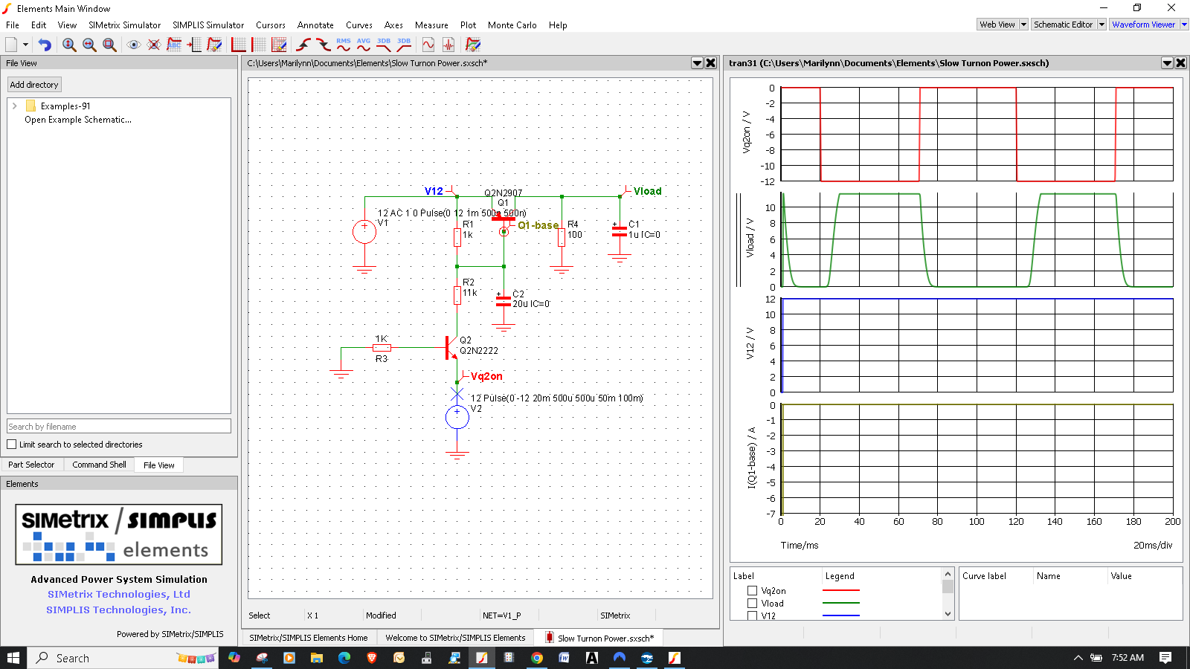Expand the Examples-91 folder
The height and width of the screenshot is (669, 1190).
pyautogui.click(x=14, y=106)
